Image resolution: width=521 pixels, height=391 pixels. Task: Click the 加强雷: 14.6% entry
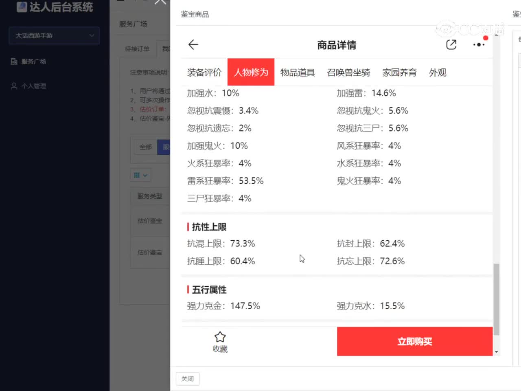pos(366,93)
